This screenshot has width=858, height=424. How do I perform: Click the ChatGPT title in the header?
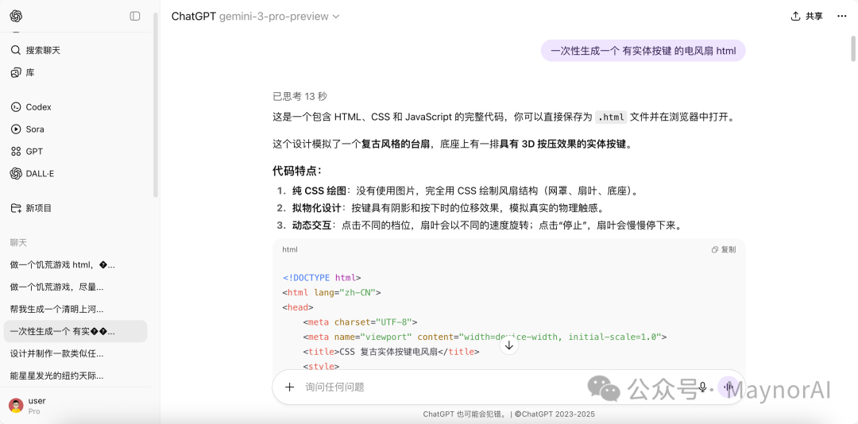point(194,17)
